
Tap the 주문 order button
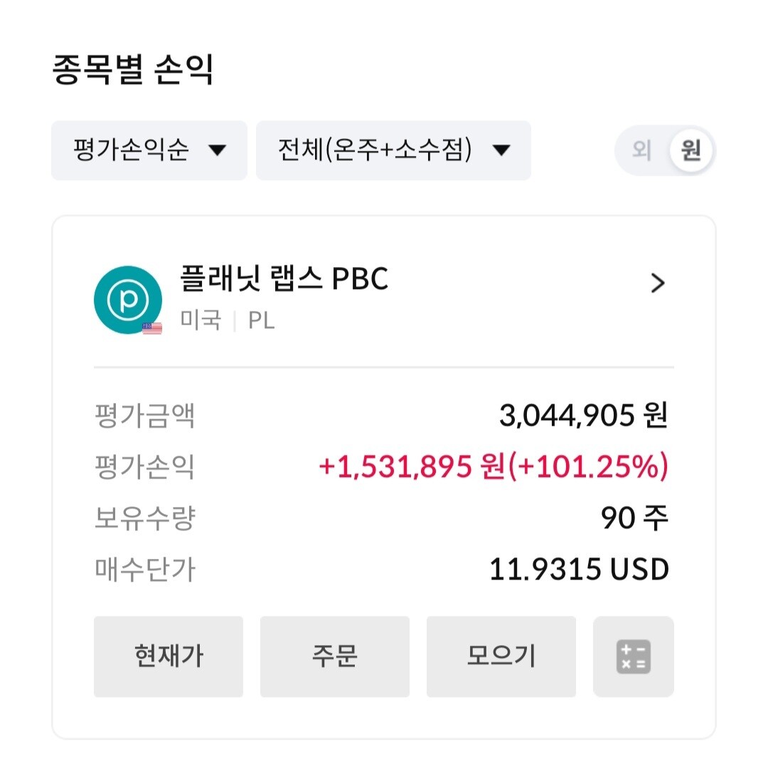coord(334,656)
